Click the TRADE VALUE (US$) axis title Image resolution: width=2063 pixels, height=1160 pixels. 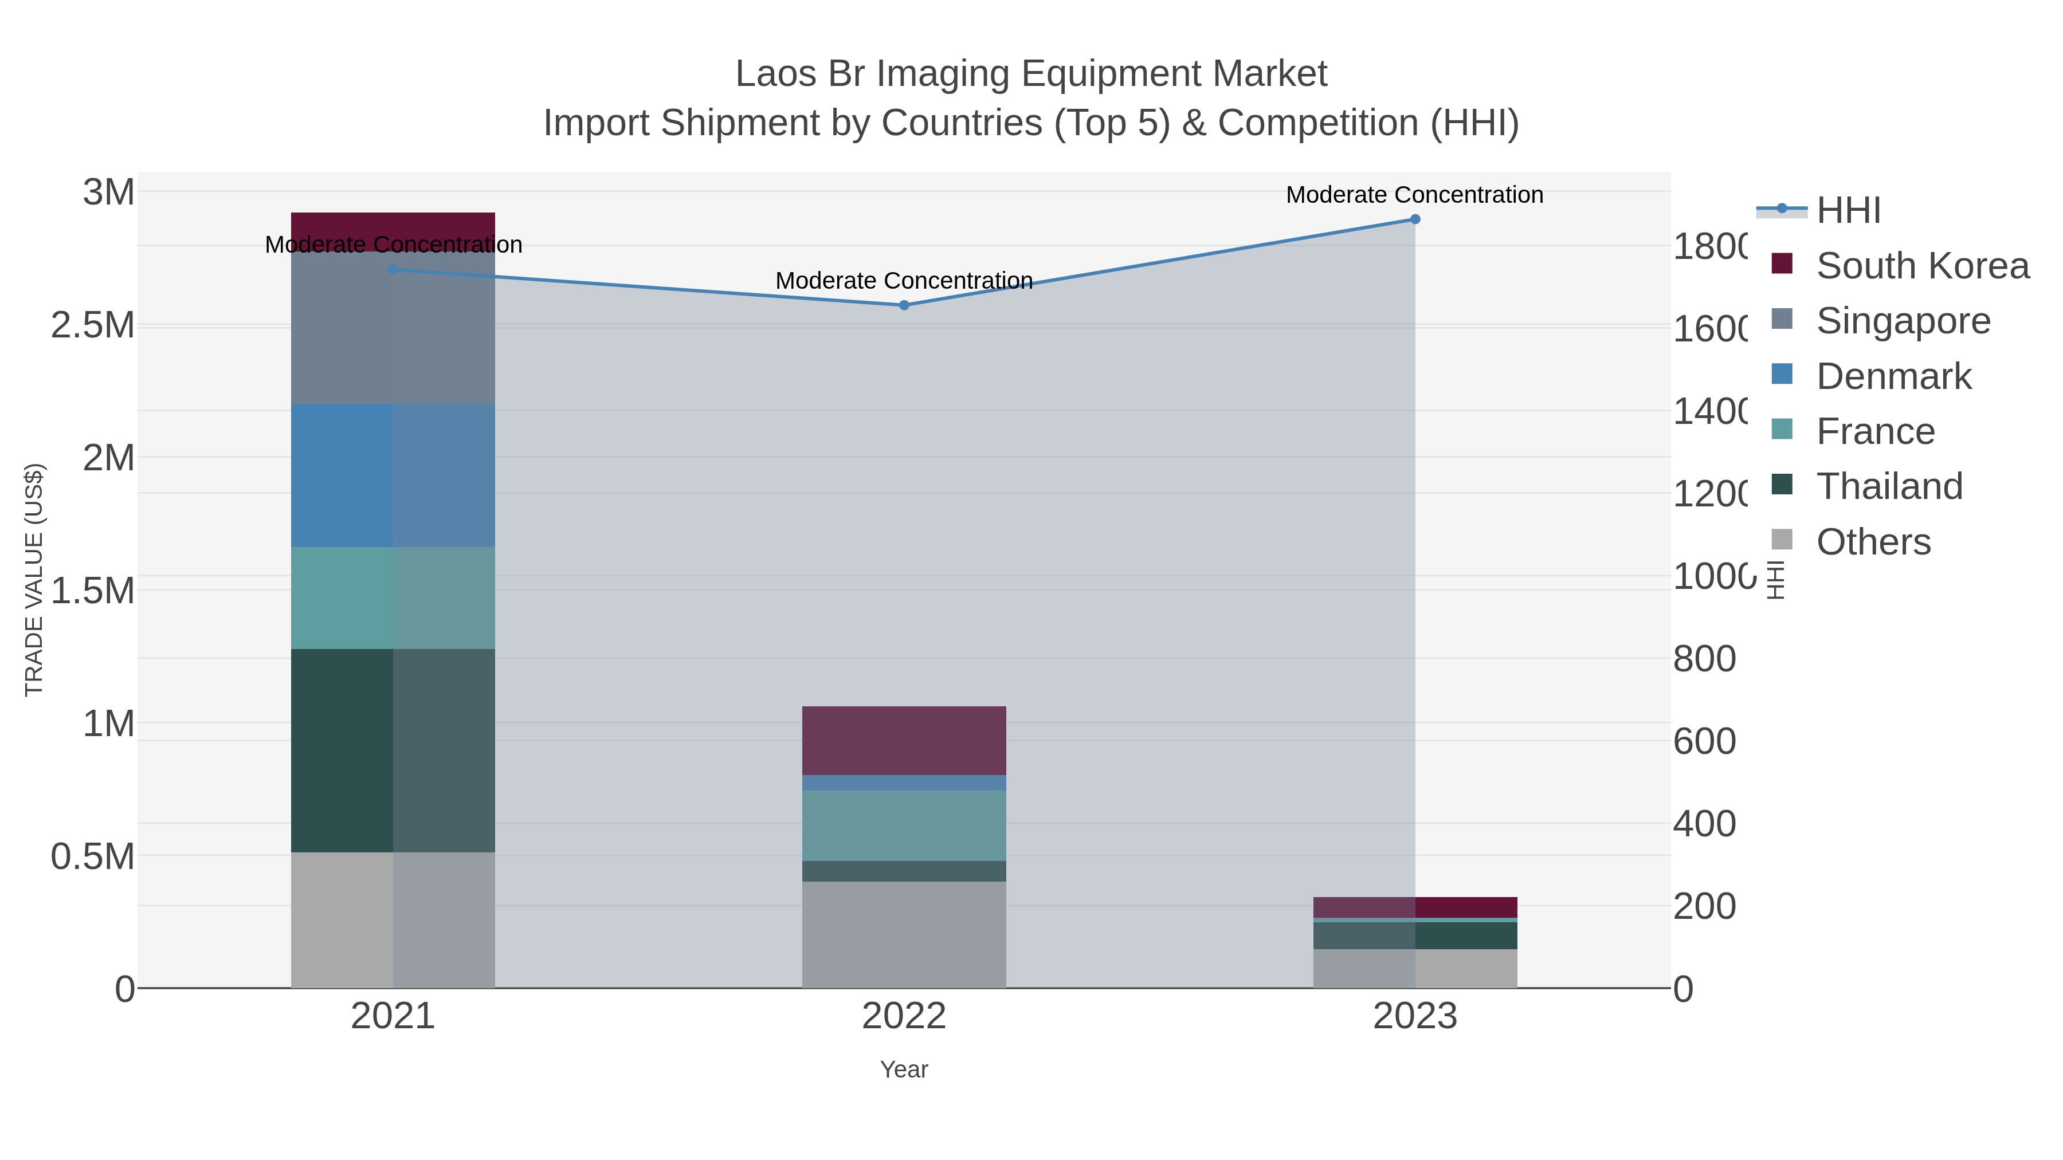[34, 580]
